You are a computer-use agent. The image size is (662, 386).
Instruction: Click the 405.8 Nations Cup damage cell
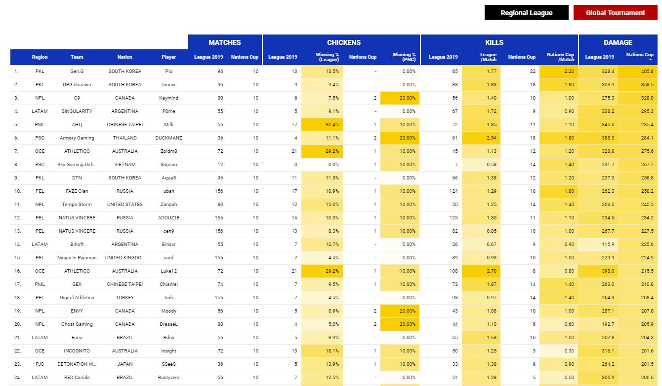tap(637, 71)
